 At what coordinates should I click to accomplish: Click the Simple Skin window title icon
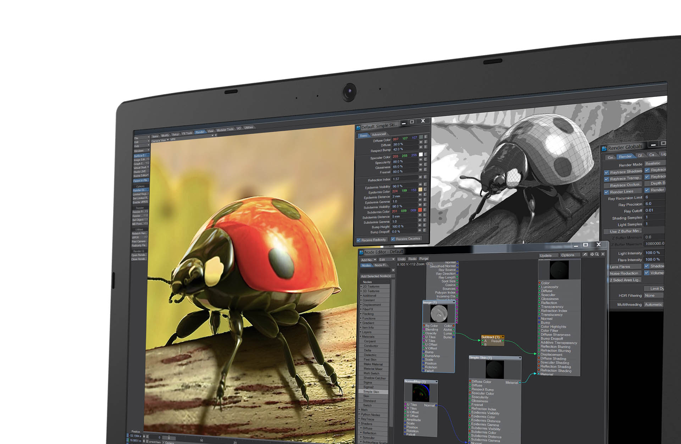click(x=358, y=127)
